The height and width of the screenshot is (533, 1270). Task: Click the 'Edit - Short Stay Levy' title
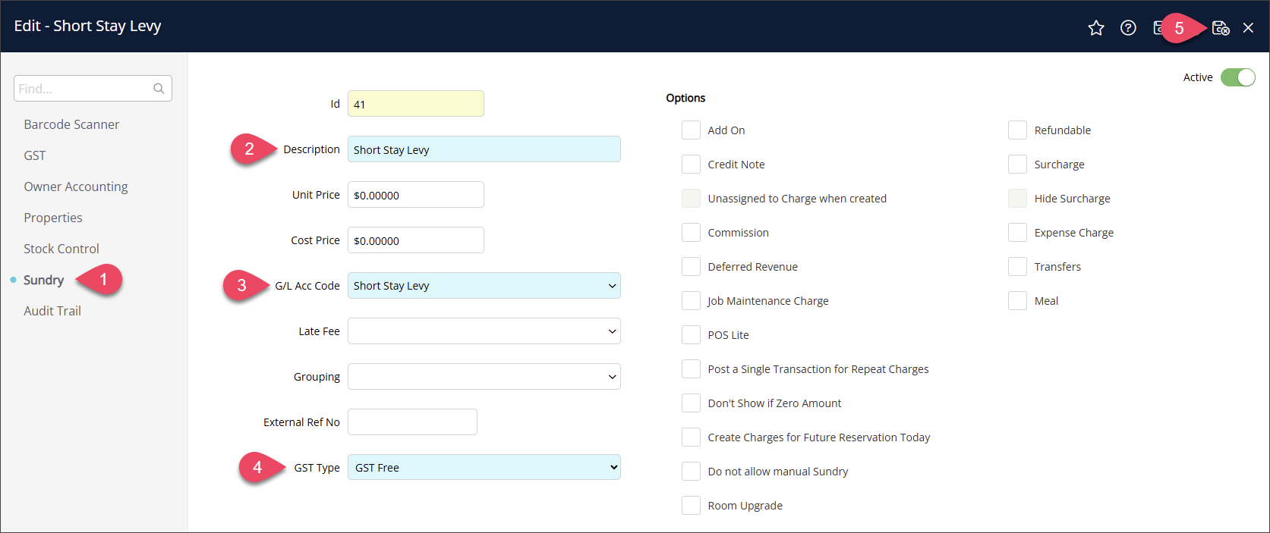click(88, 26)
